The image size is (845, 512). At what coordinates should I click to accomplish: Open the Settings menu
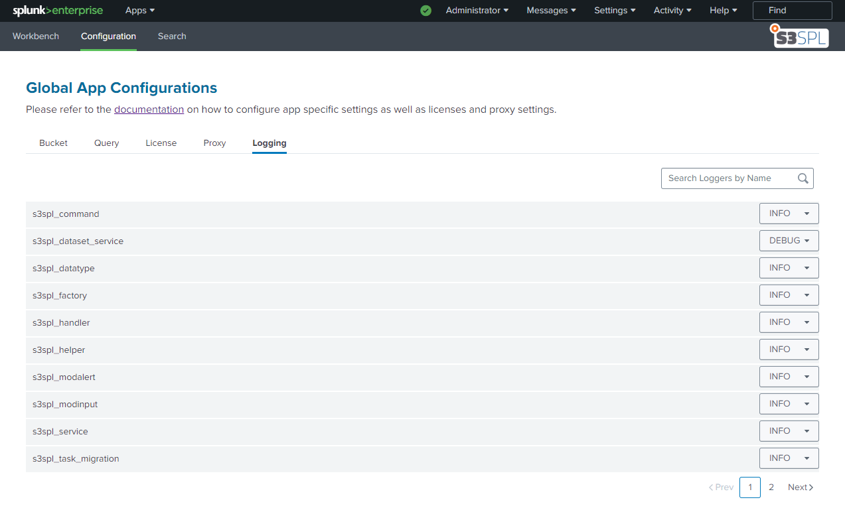[x=614, y=11]
